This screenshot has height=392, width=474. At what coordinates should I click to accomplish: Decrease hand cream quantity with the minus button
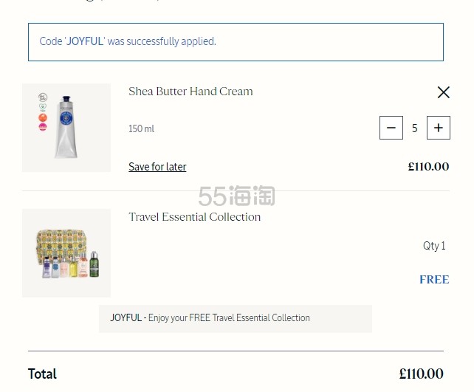391,128
